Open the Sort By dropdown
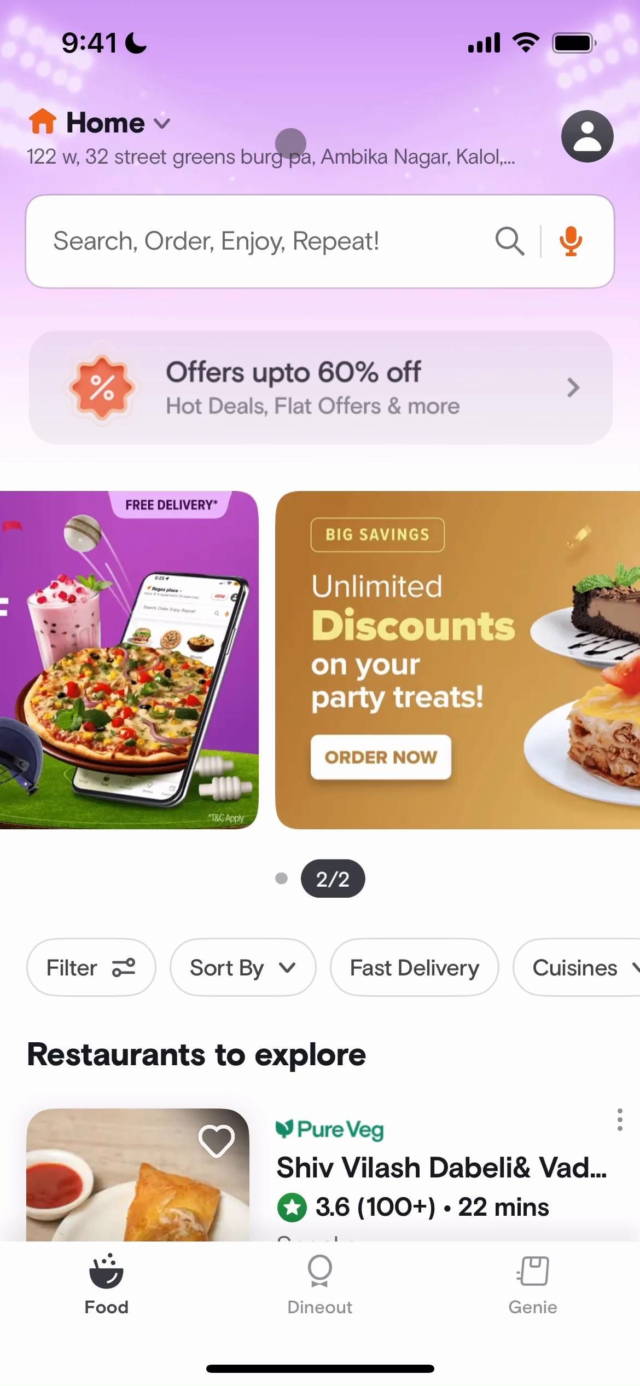The image size is (640, 1386). (x=243, y=968)
